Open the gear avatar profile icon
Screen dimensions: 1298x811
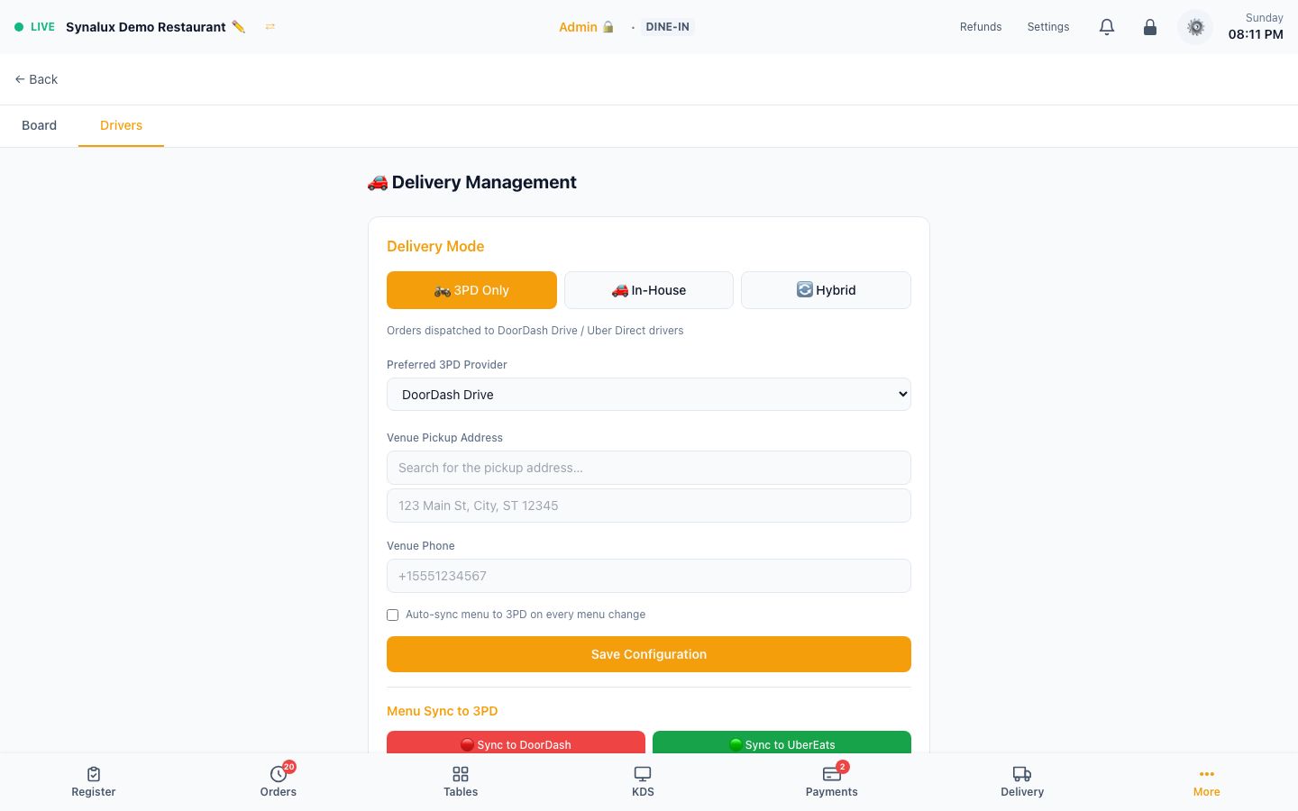click(1195, 27)
